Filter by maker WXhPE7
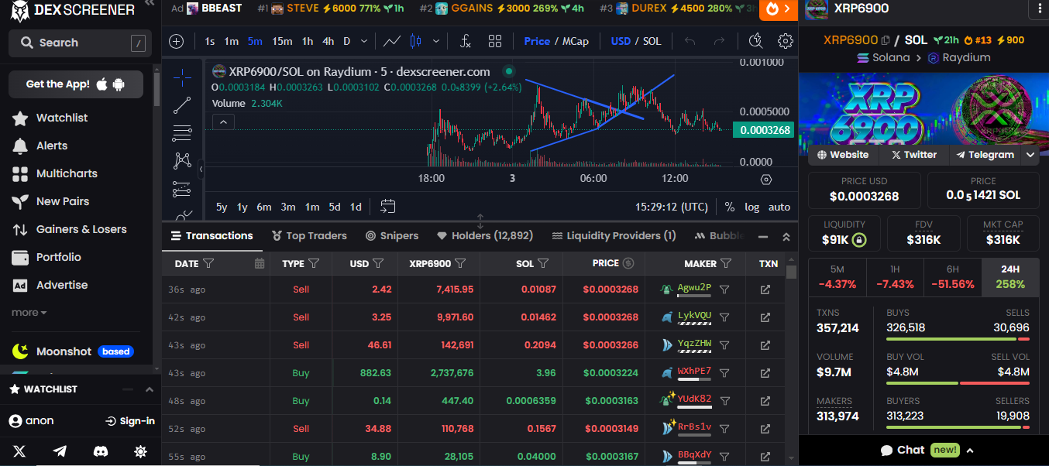Viewport: 1049px width, 466px height. (x=724, y=373)
